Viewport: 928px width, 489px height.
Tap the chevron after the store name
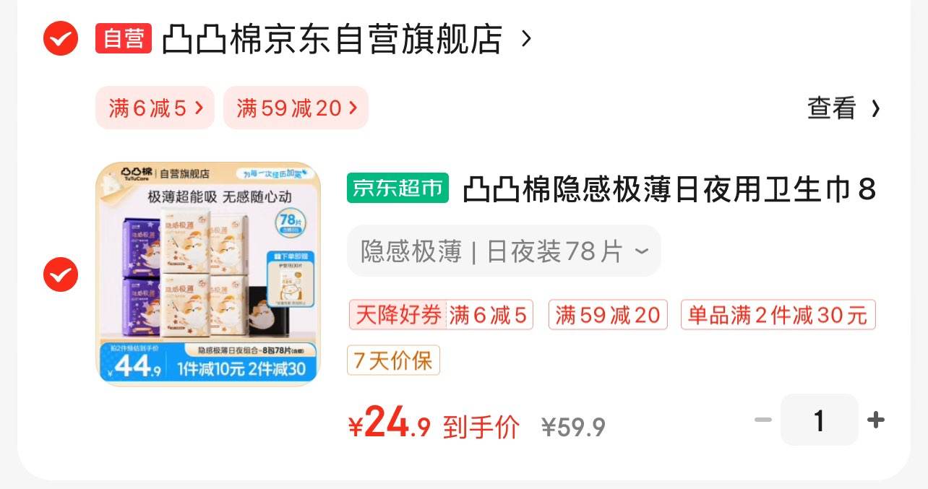pos(526,38)
